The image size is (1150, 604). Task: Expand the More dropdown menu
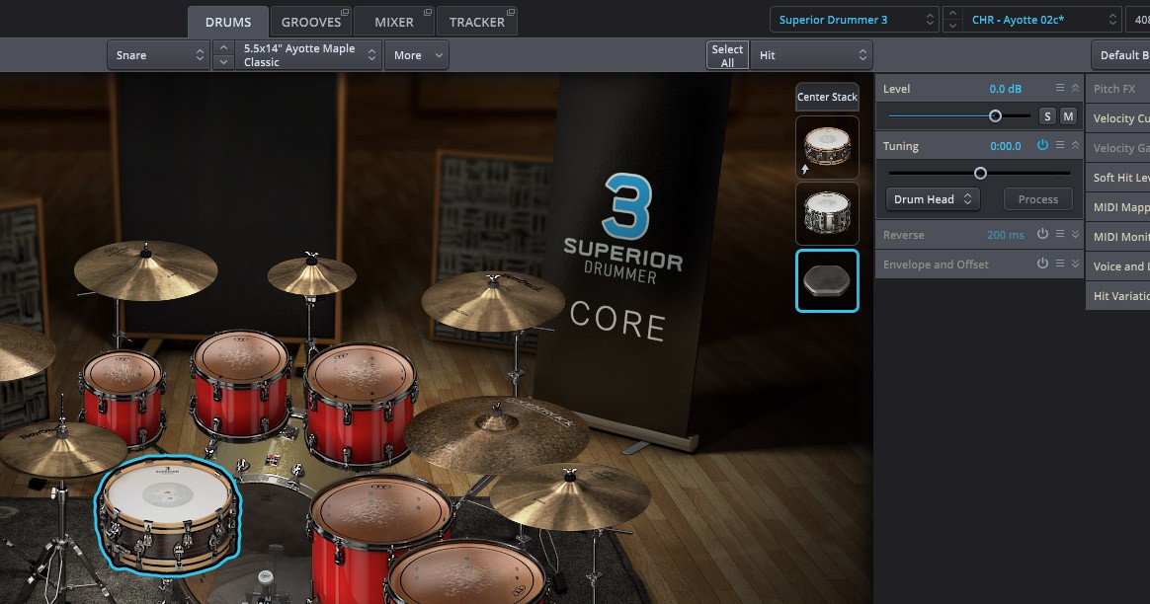coord(417,55)
